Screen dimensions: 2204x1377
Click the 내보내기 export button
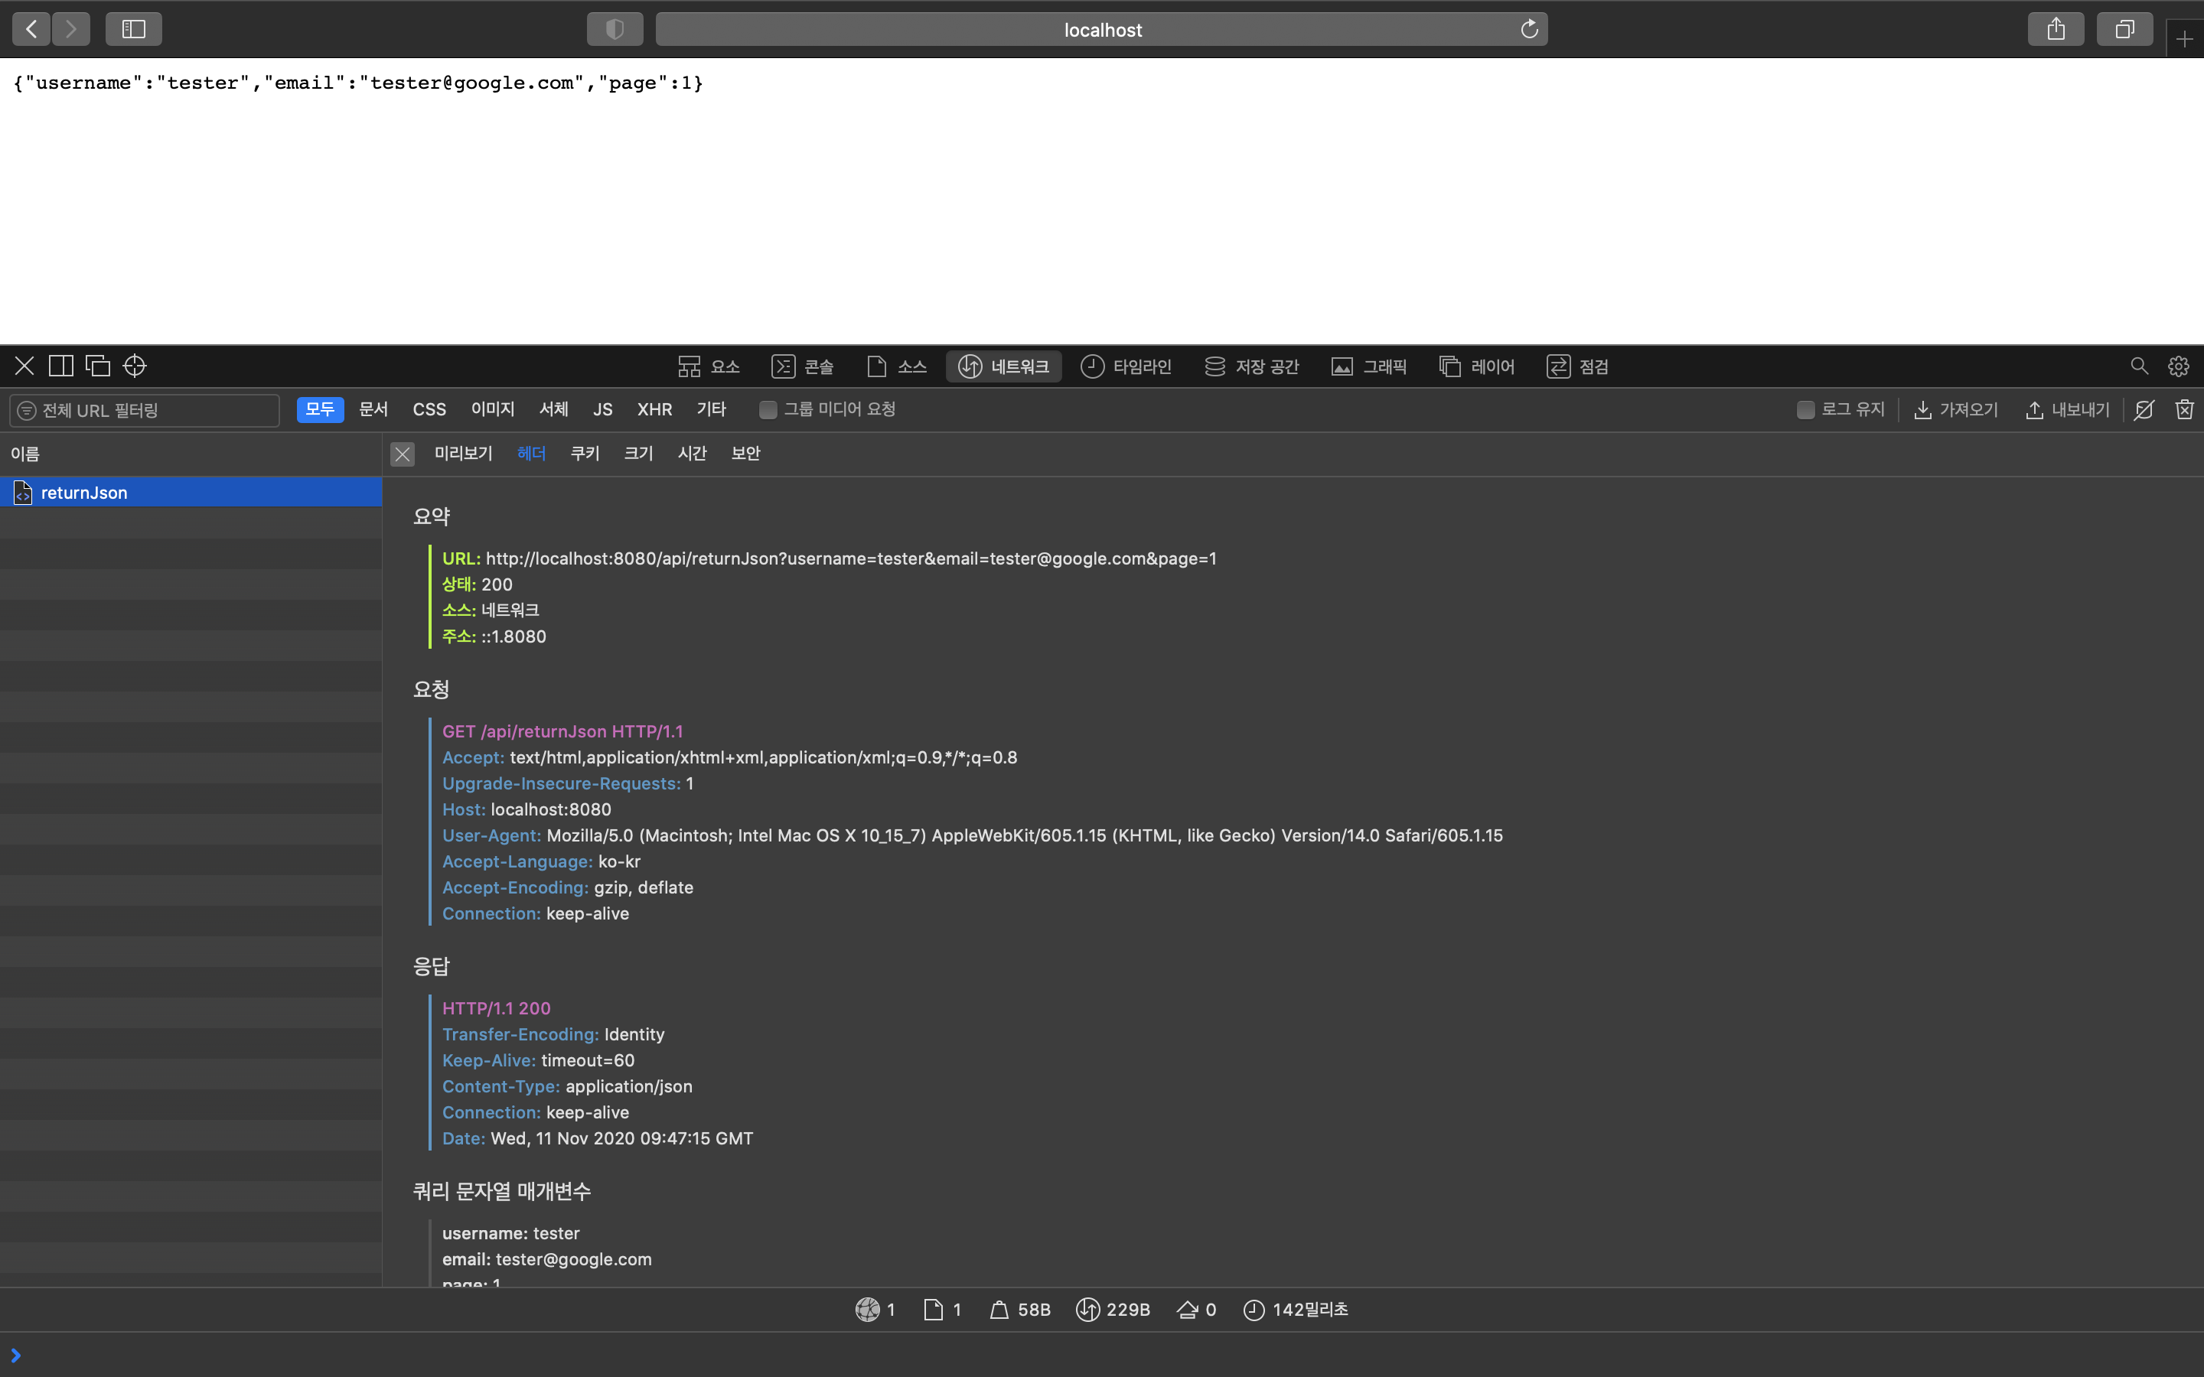[x=2067, y=410]
